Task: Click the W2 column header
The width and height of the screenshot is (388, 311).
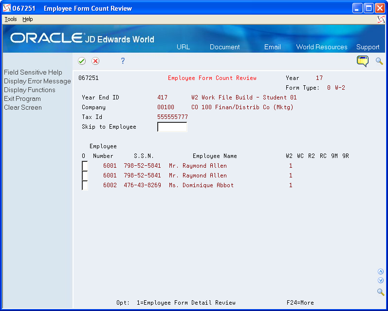Action: point(289,156)
